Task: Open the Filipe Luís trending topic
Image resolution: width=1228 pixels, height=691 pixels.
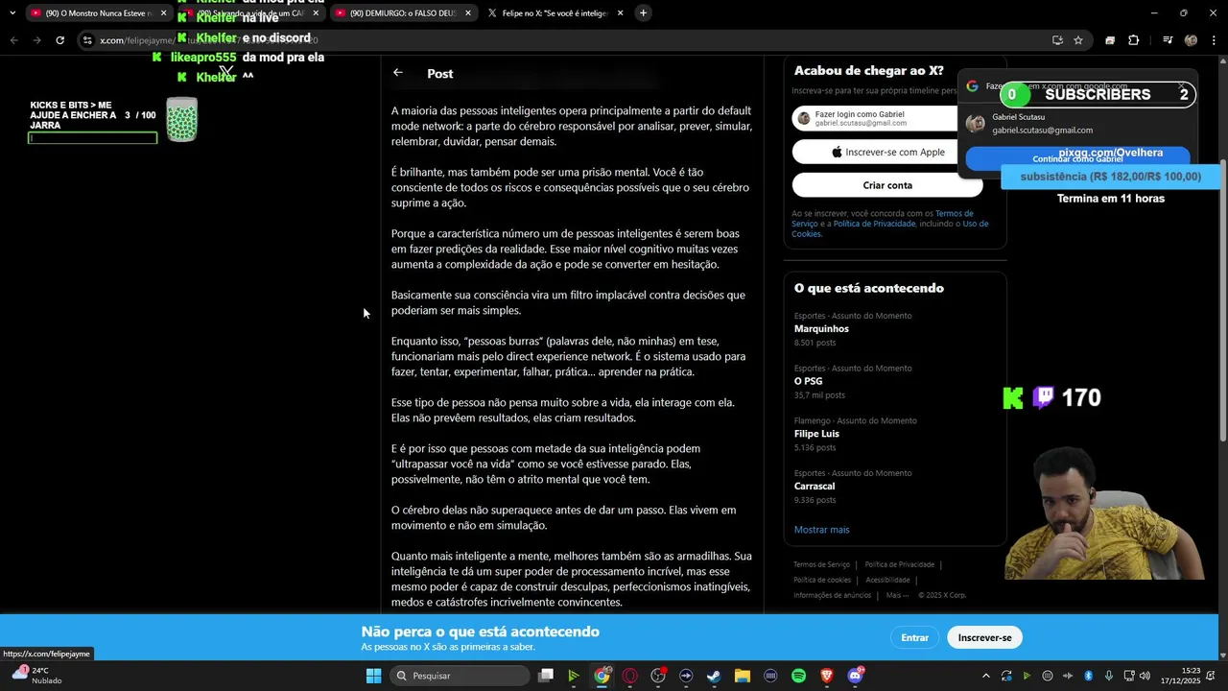Action: coord(894,434)
